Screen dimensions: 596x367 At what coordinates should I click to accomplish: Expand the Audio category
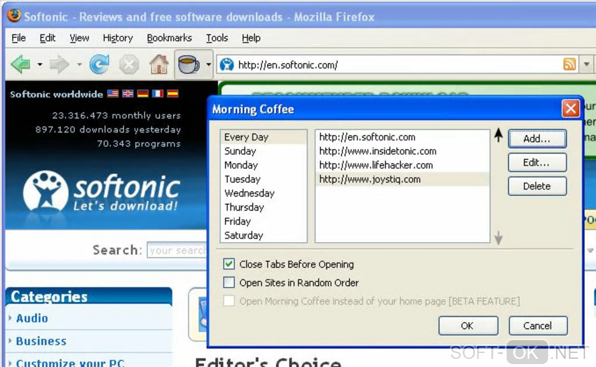point(10,317)
